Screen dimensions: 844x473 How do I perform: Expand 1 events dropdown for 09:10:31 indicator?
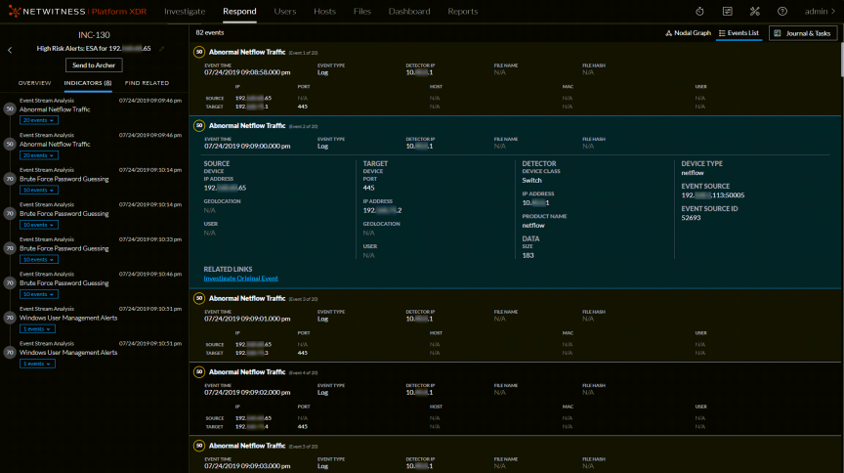coord(37,329)
